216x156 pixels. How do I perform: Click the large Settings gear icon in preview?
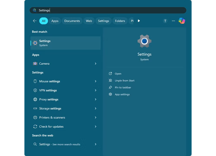144,41
